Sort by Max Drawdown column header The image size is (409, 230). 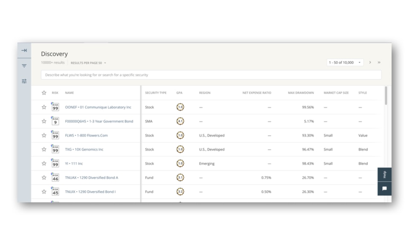tap(301, 93)
